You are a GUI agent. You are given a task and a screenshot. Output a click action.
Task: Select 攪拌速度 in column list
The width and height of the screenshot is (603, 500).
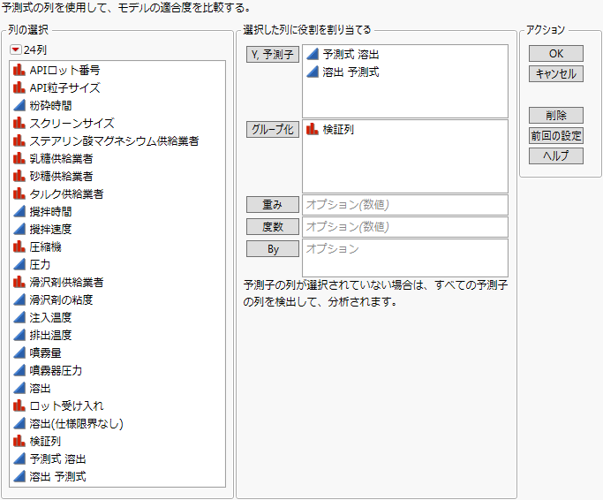[x=50, y=230]
